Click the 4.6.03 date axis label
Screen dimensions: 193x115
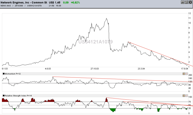tap(48, 69)
